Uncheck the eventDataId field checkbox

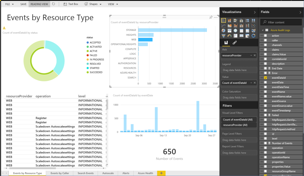265,77
